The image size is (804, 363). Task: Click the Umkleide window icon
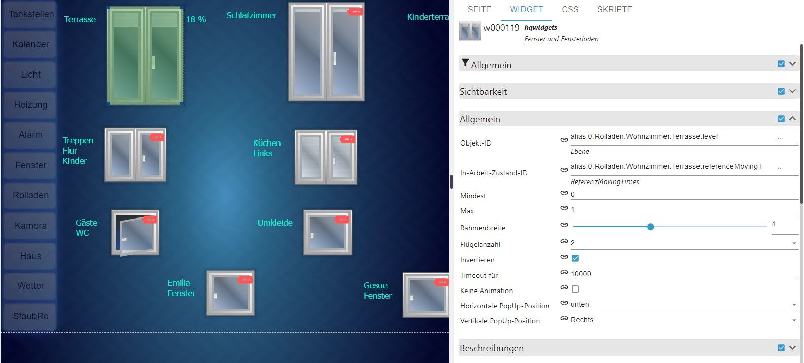tap(327, 233)
